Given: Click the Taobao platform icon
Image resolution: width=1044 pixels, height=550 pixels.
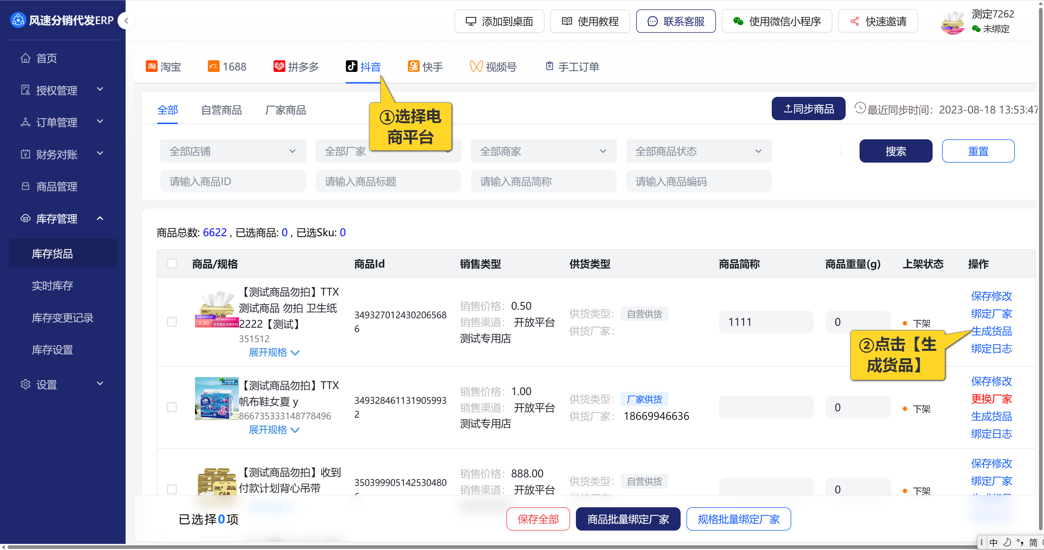Looking at the screenshot, I should tap(151, 66).
